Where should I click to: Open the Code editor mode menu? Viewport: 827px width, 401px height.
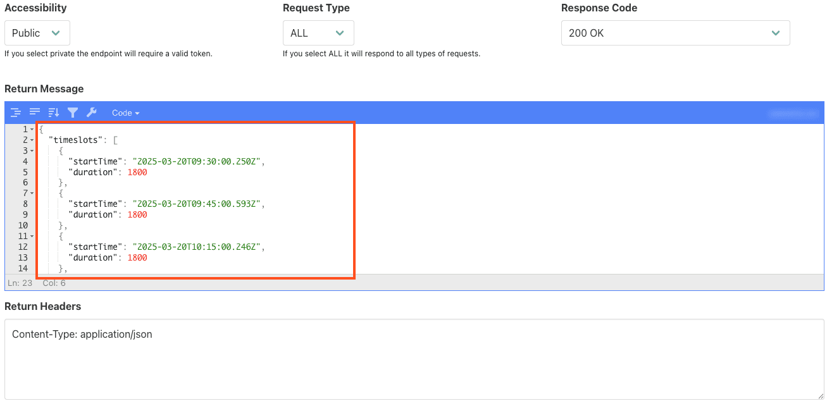tap(125, 113)
